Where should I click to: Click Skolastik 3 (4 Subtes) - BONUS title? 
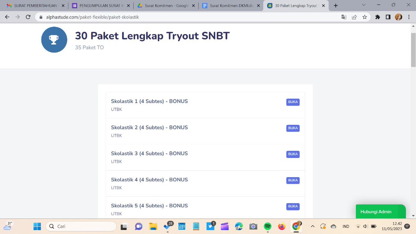point(149,153)
